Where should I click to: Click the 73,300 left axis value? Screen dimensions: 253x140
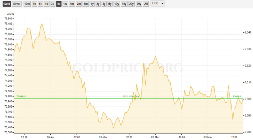pos(8,132)
